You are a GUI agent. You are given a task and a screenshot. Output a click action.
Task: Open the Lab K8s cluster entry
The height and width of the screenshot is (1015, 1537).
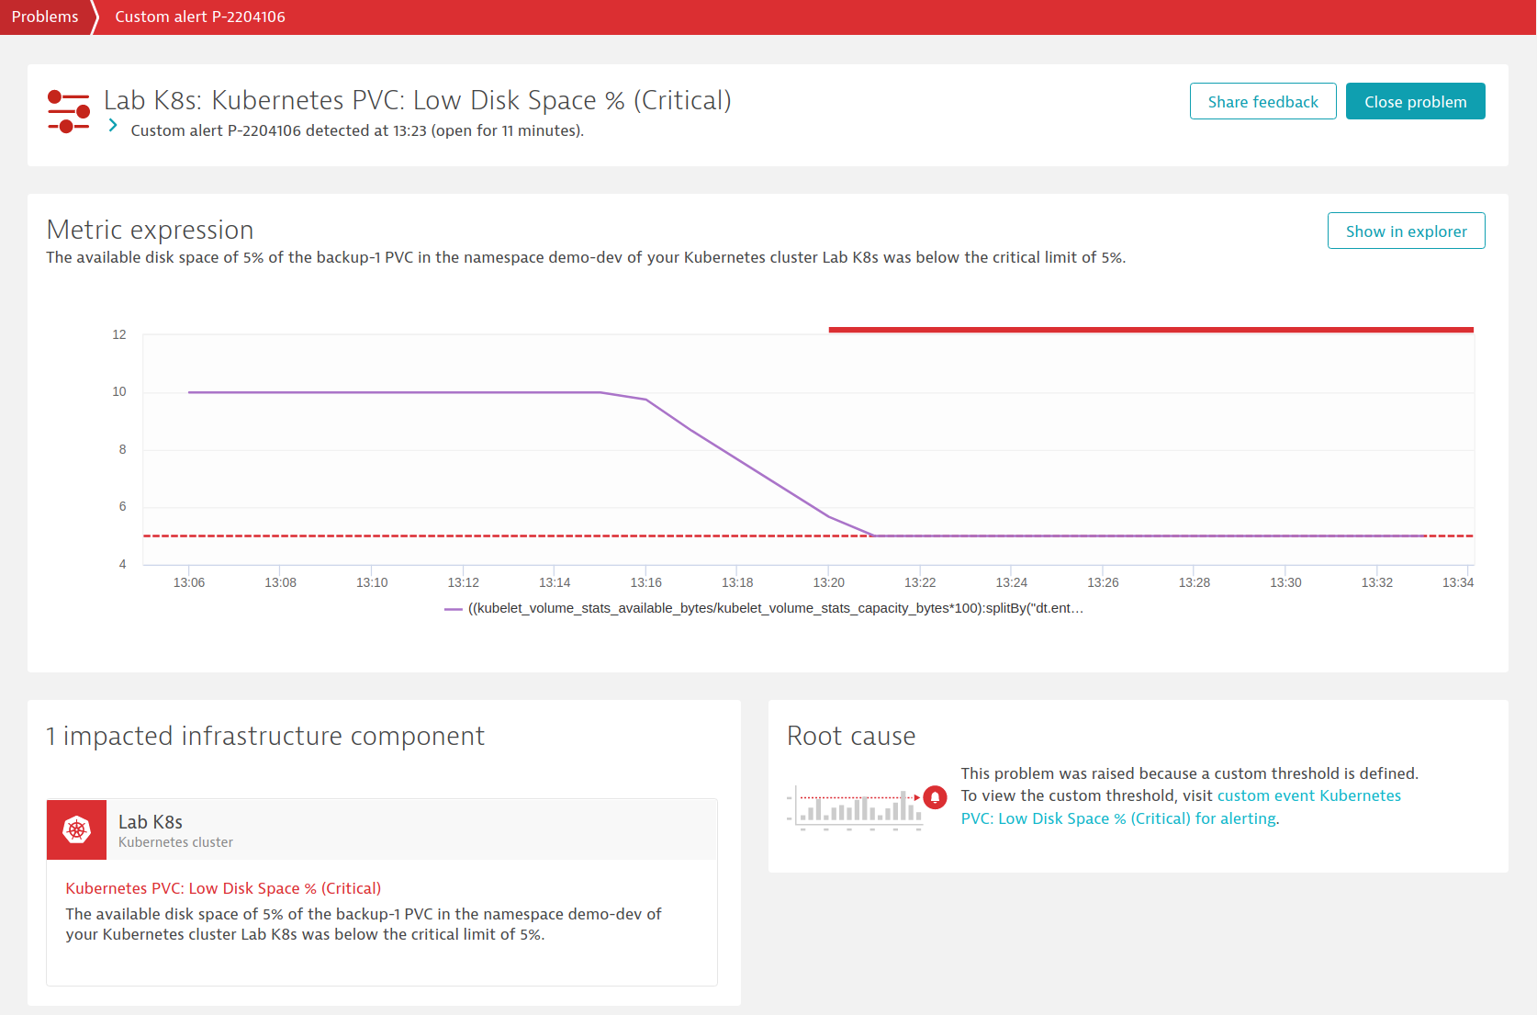(x=382, y=830)
